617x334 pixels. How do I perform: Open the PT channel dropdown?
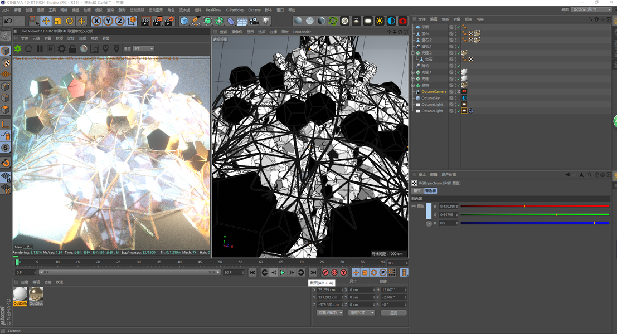143,49
